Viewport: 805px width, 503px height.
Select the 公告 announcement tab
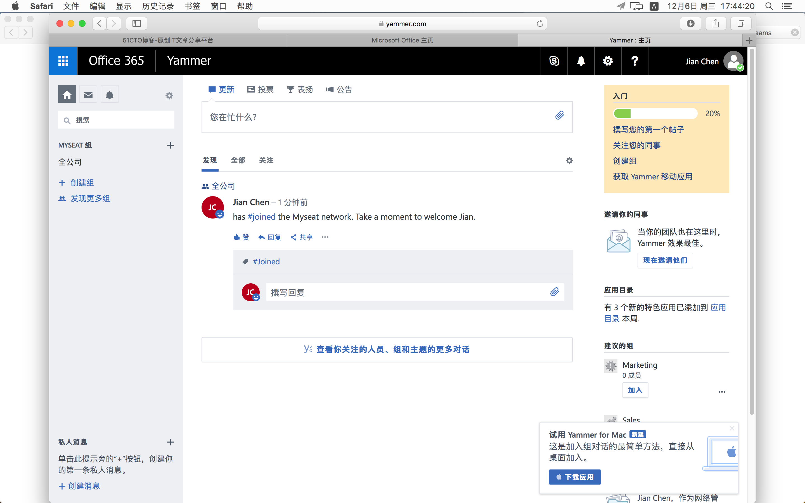(339, 89)
